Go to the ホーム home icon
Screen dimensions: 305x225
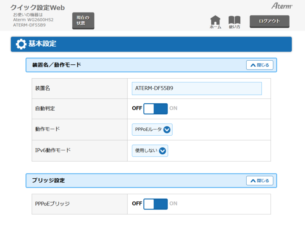point(215,22)
